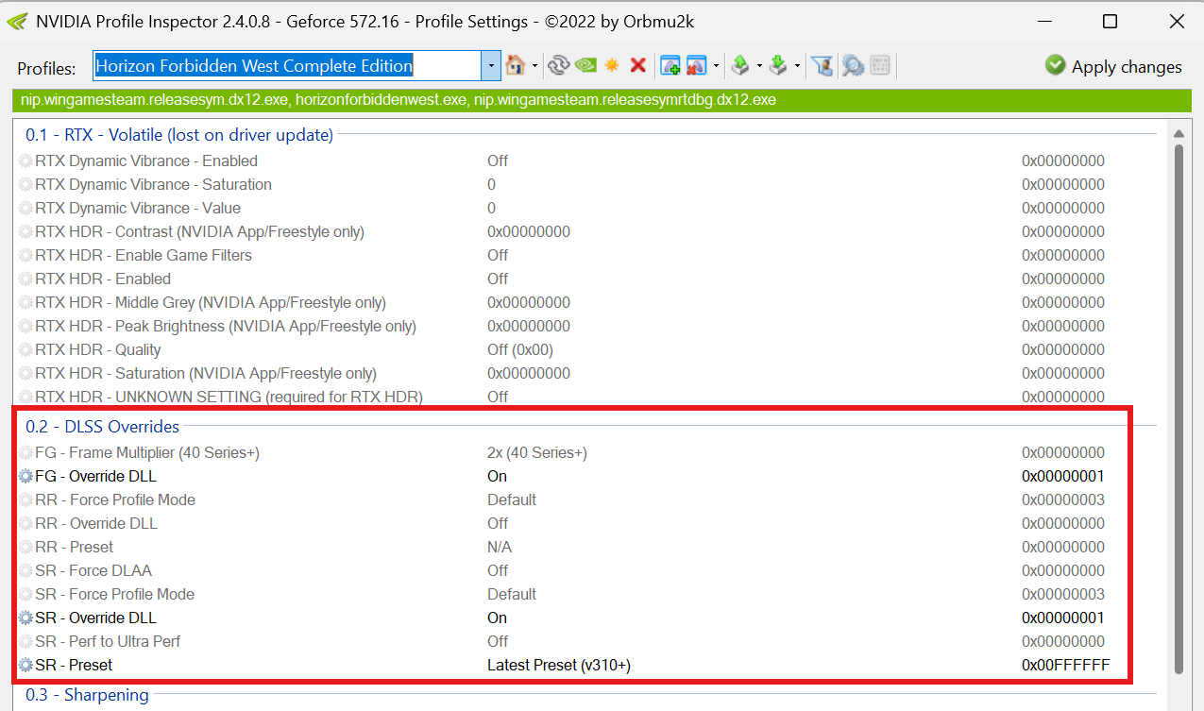Collapse the 0.2 - DLSS Overrides section header
Screen dimensions: 1204x711
tap(102, 427)
